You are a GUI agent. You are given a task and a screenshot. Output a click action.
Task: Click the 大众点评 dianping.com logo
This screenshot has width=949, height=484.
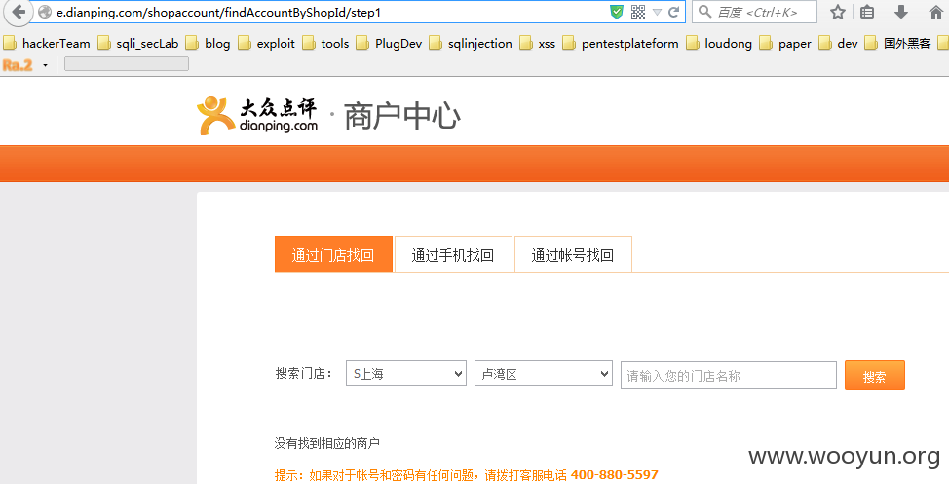pos(258,115)
